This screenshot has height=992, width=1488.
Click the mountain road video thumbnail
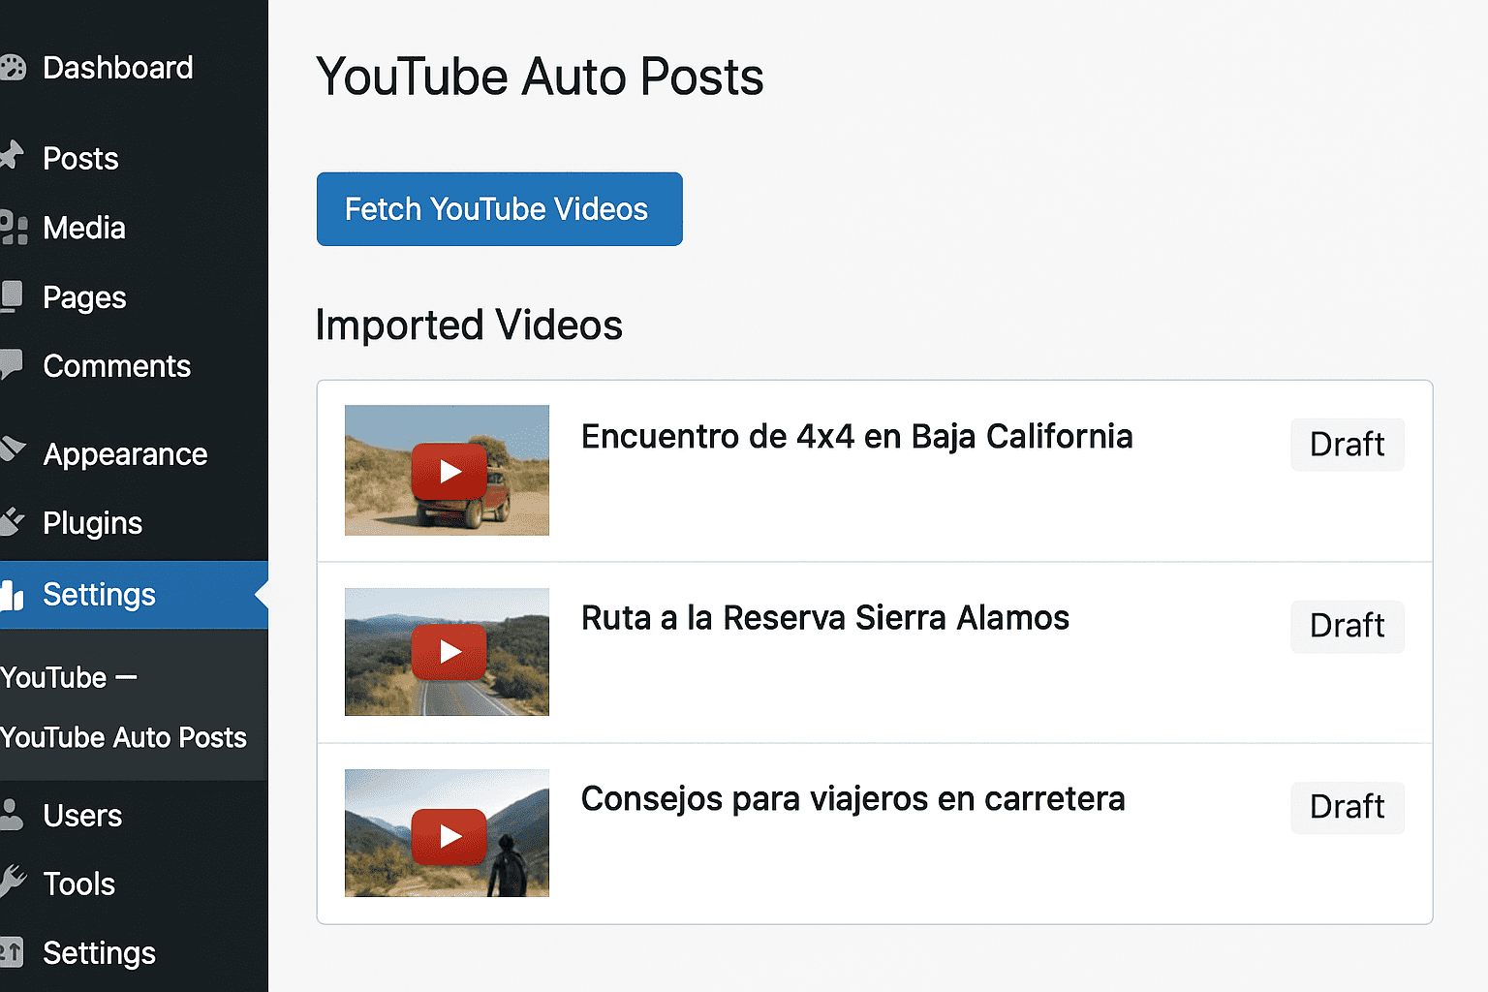(x=447, y=652)
